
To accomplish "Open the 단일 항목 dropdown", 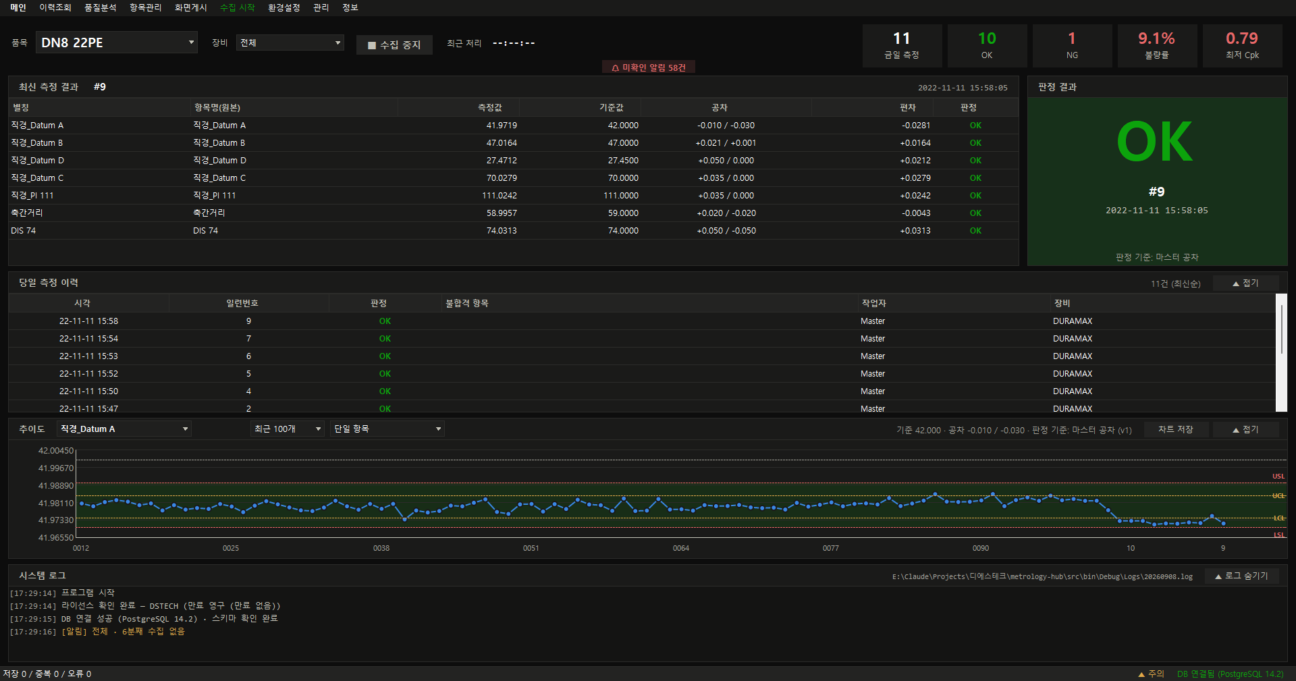I will point(387,429).
